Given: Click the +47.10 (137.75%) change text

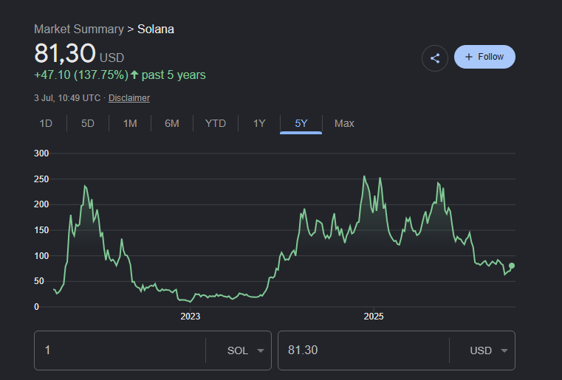Looking at the screenshot, I should [x=81, y=75].
